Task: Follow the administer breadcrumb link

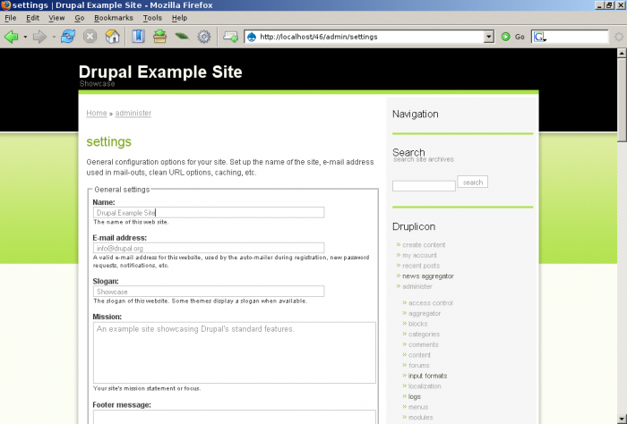Action: (x=133, y=113)
